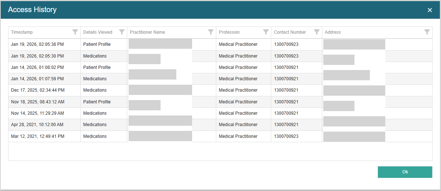Select the Jan 19, 2026, 02:05:38 PM row
This screenshot has width=441, height=191.
tap(37, 44)
